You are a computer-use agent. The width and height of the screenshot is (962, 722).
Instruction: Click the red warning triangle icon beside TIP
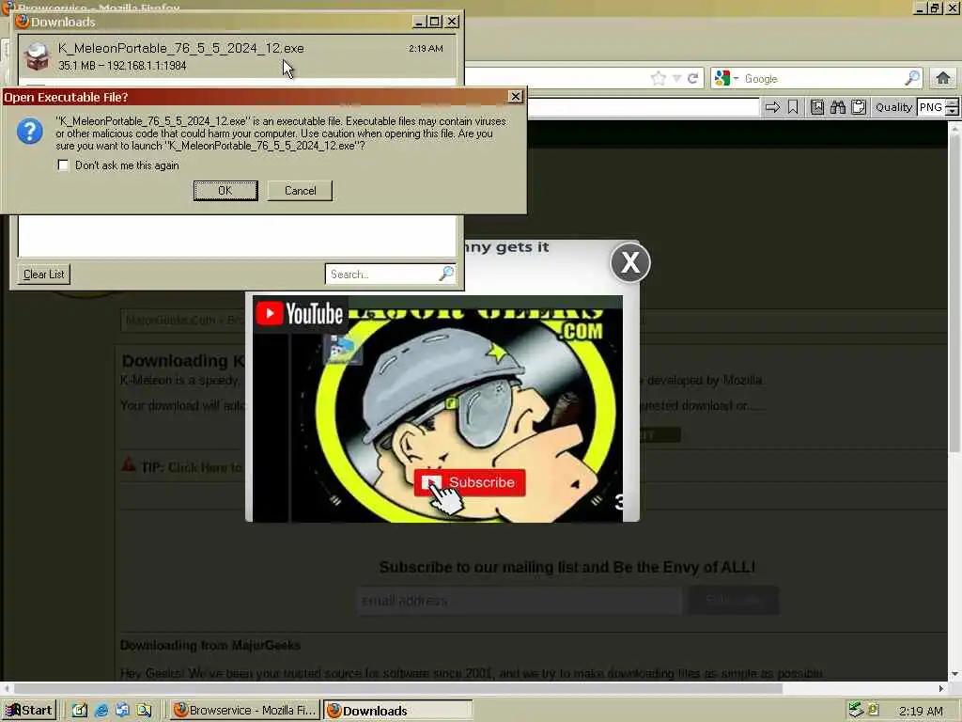(128, 464)
